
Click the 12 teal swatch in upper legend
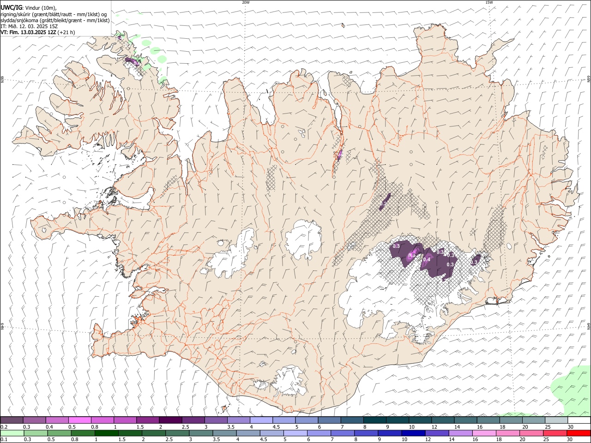pos(442,420)
